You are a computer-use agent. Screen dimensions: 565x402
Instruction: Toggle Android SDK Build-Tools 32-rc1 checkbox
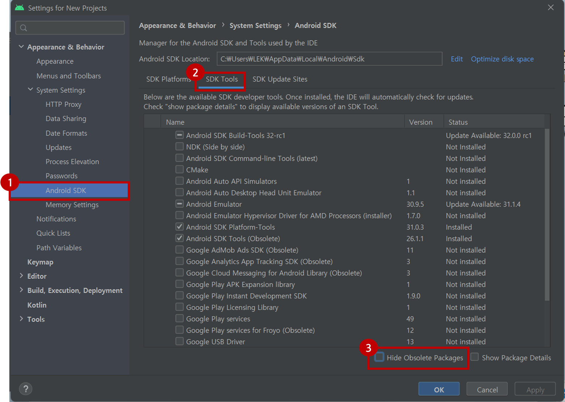[x=179, y=135]
